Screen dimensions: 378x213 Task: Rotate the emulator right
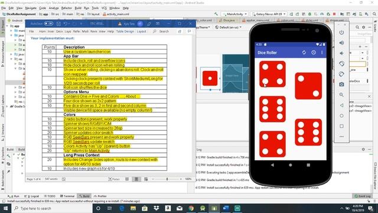click(341, 74)
